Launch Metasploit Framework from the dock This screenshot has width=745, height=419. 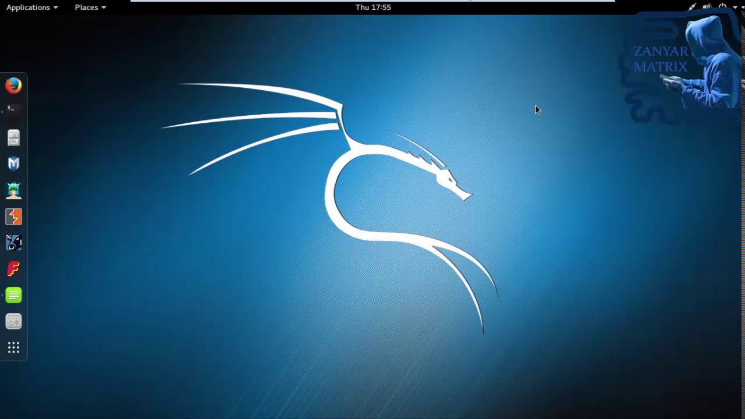13,164
